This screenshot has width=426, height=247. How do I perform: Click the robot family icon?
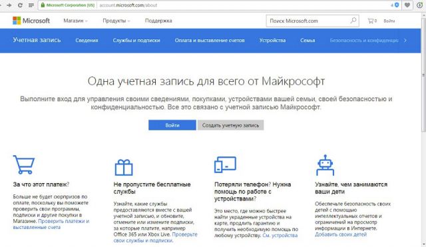click(x=325, y=165)
